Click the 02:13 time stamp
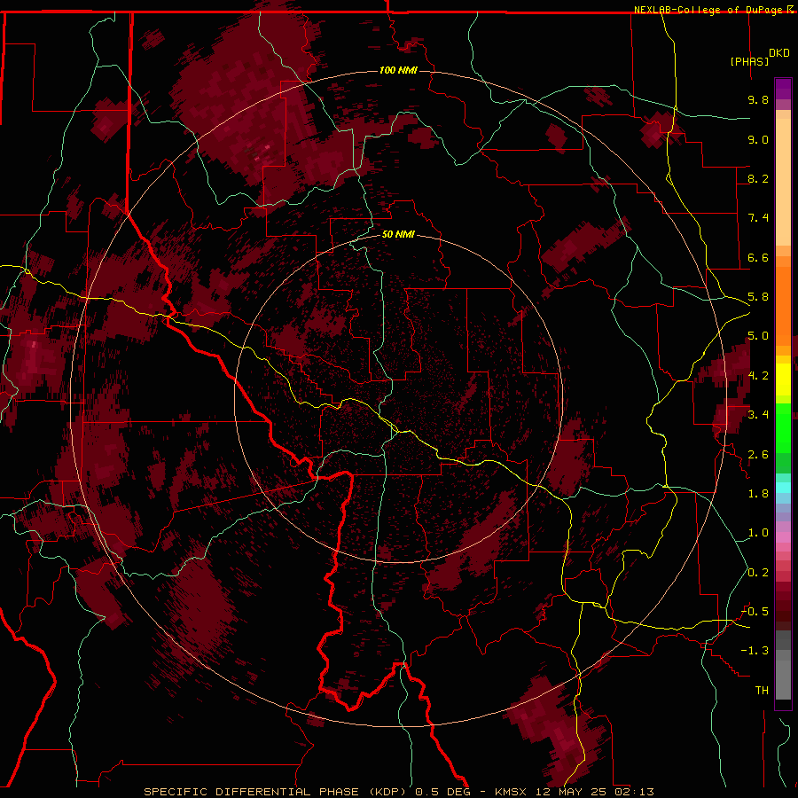 coord(634,792)
